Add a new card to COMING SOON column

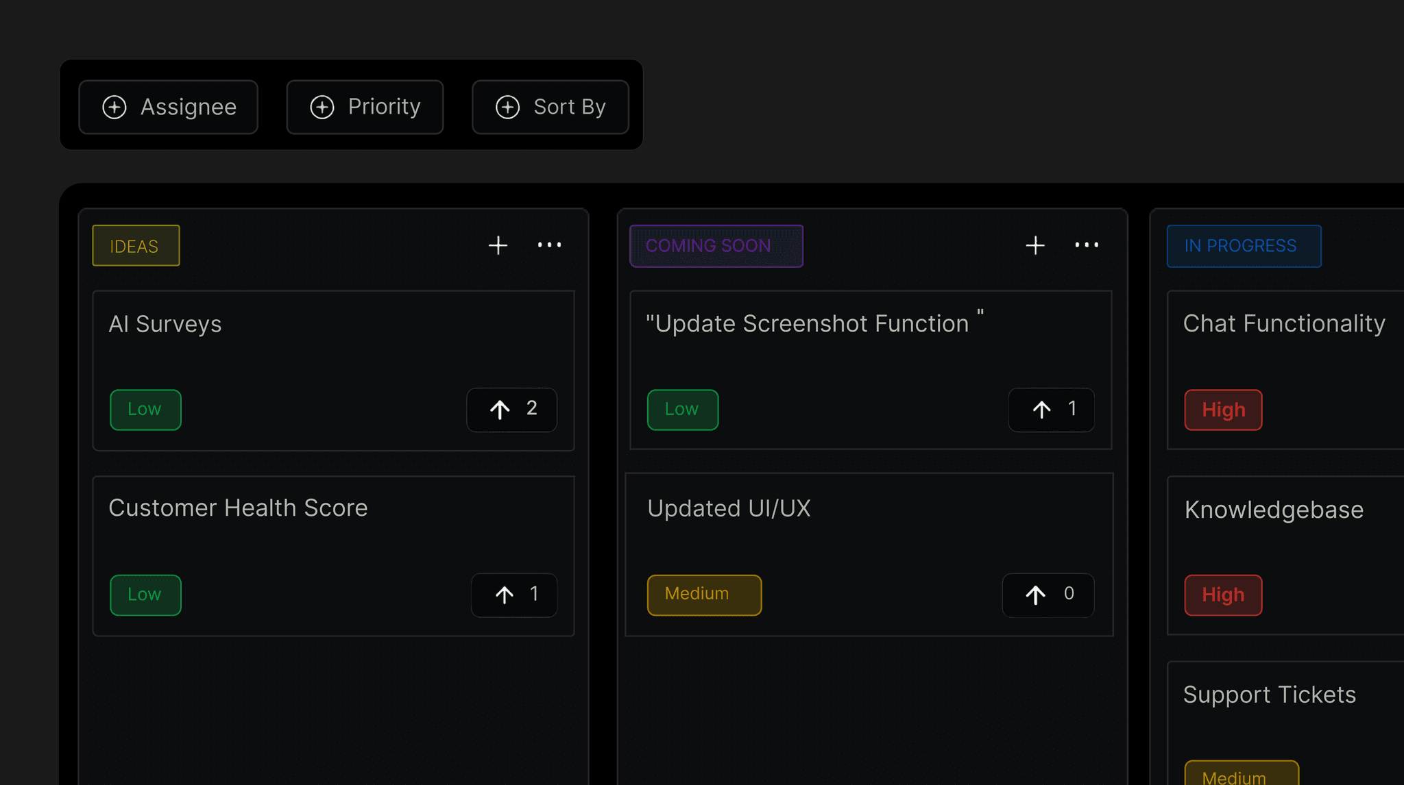tap(1034, 245)
